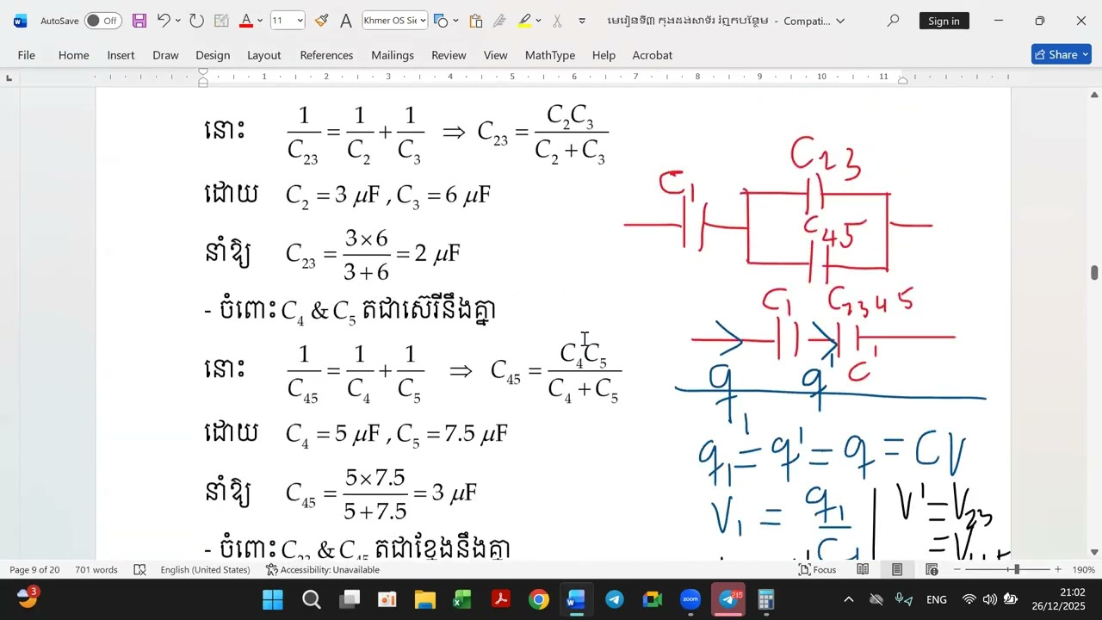Open the Draw tab
The height and width of the screenshot is (620, 1102).
click(x=165, y=54)
